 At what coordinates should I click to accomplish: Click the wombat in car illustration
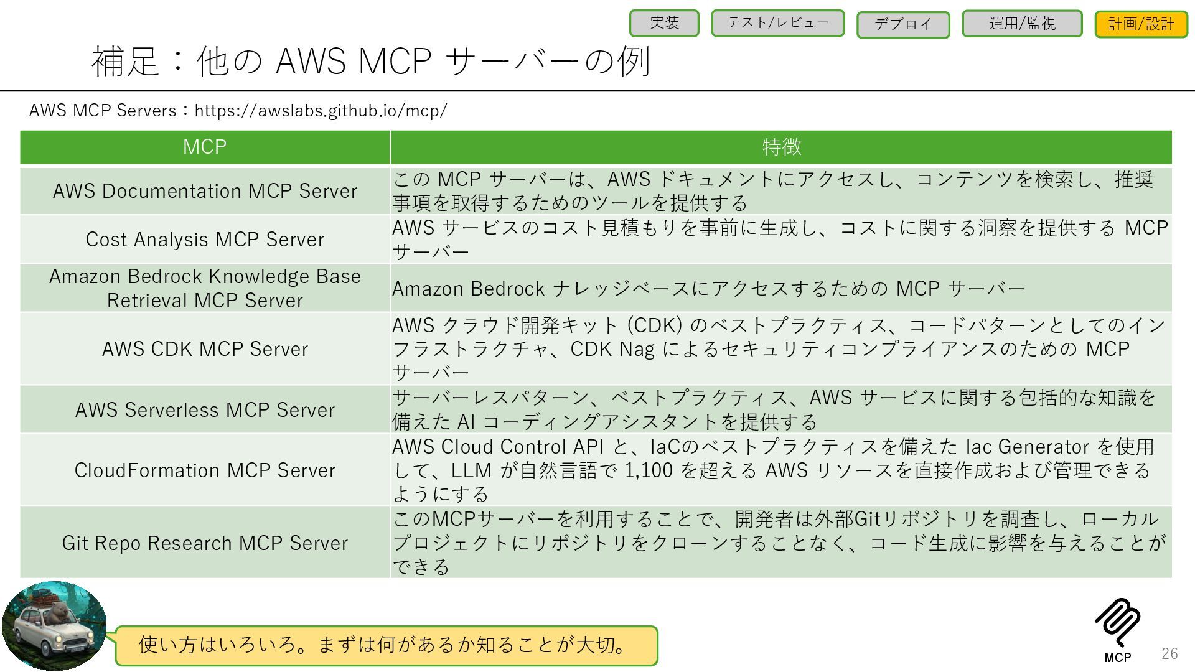tap(54, 625)
